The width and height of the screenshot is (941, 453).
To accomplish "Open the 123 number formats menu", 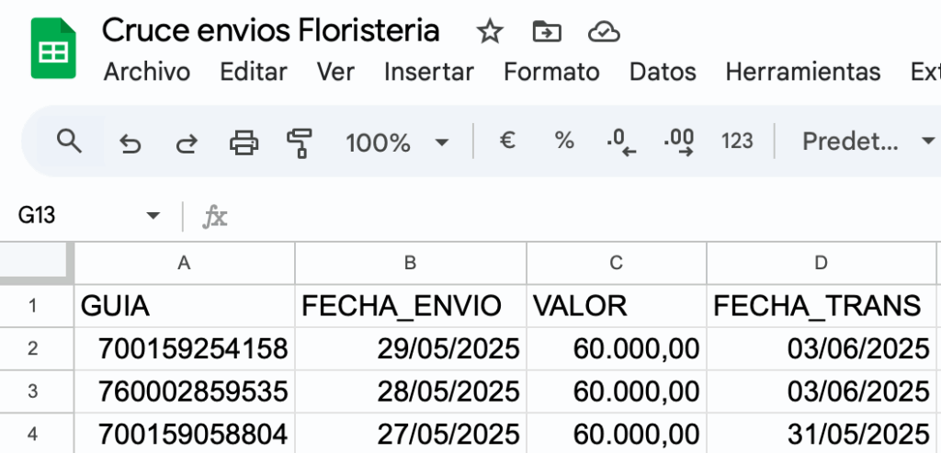I will click(x=737, y=142).
